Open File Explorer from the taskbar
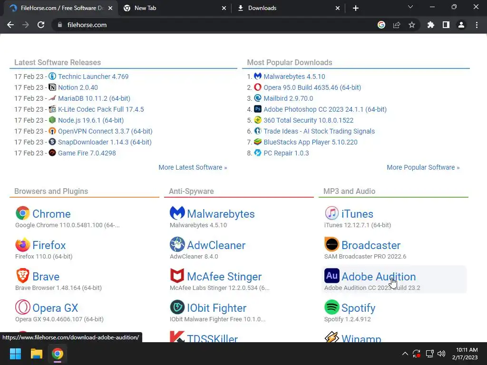Viewport: 487px width, 365px height. 36,354
